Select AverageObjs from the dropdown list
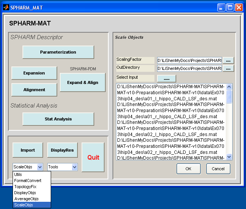Image resolution: width=246 pixels, height=209 pixels. tap(32, 199)
